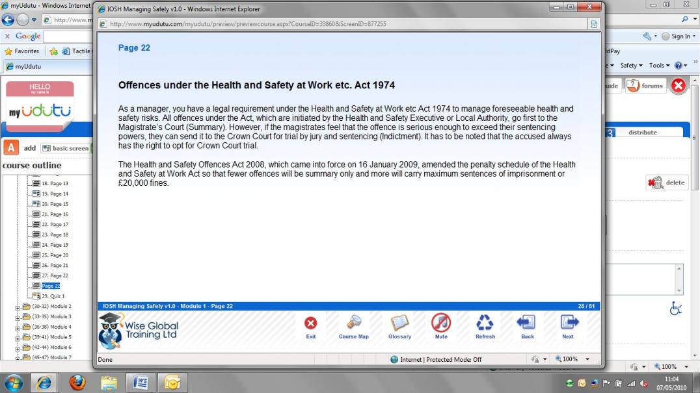Screen dimensions: 700x393
Task: Select highlighted Page 22 in course outline
Action: pos(51,286)
